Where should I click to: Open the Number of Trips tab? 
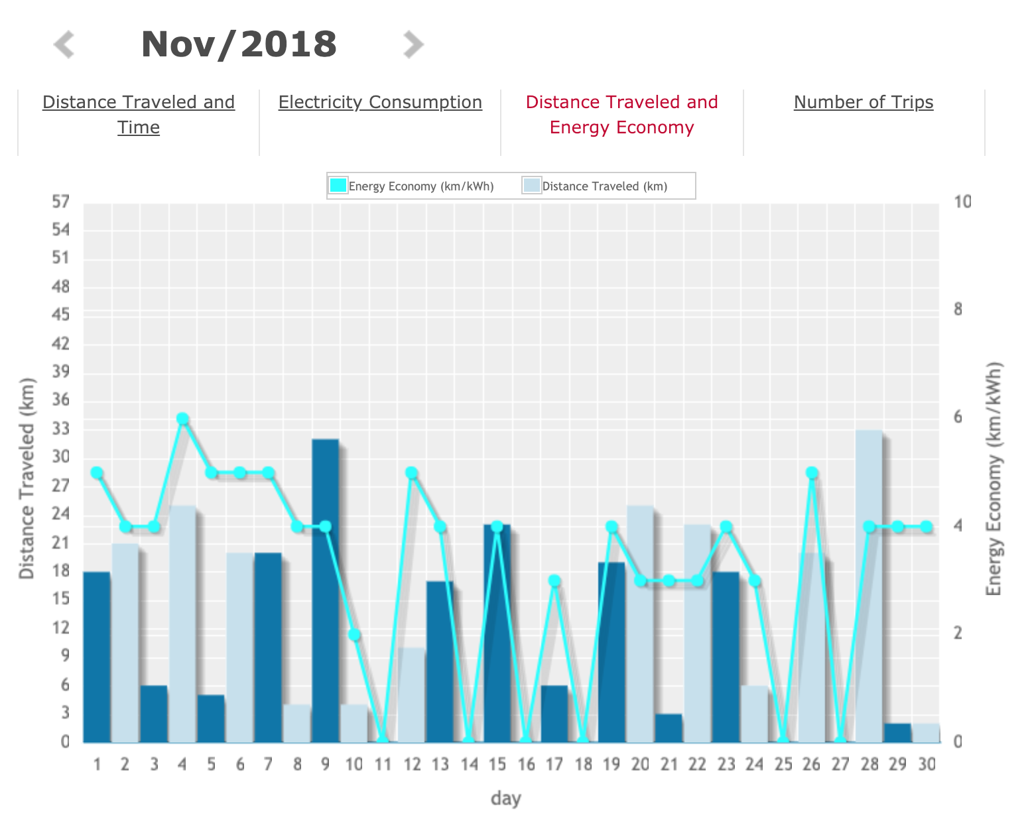coord(863,102)
